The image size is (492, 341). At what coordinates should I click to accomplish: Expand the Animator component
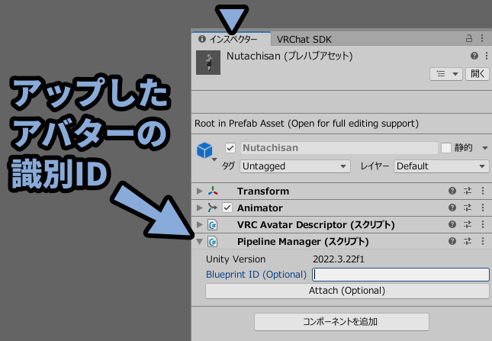[199, 207]
